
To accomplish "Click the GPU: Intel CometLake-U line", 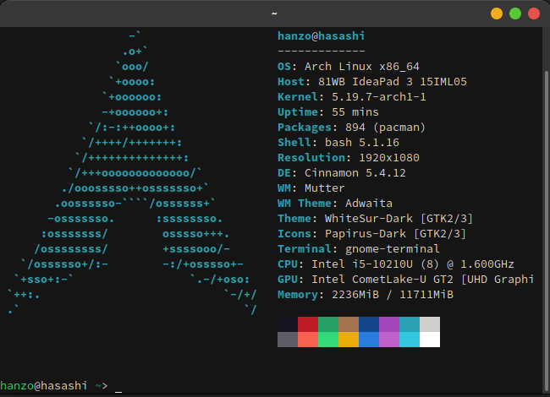I will 406,280.
